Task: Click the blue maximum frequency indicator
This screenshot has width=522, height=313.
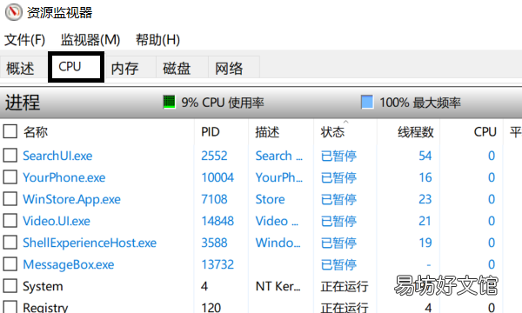Action: coord(367,102)
